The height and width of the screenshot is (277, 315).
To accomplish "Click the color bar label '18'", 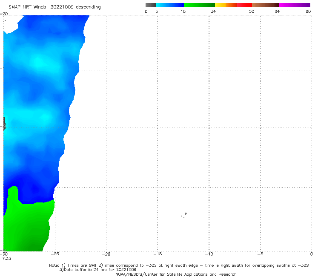I will pyautogui.click(x=183, y=12).
